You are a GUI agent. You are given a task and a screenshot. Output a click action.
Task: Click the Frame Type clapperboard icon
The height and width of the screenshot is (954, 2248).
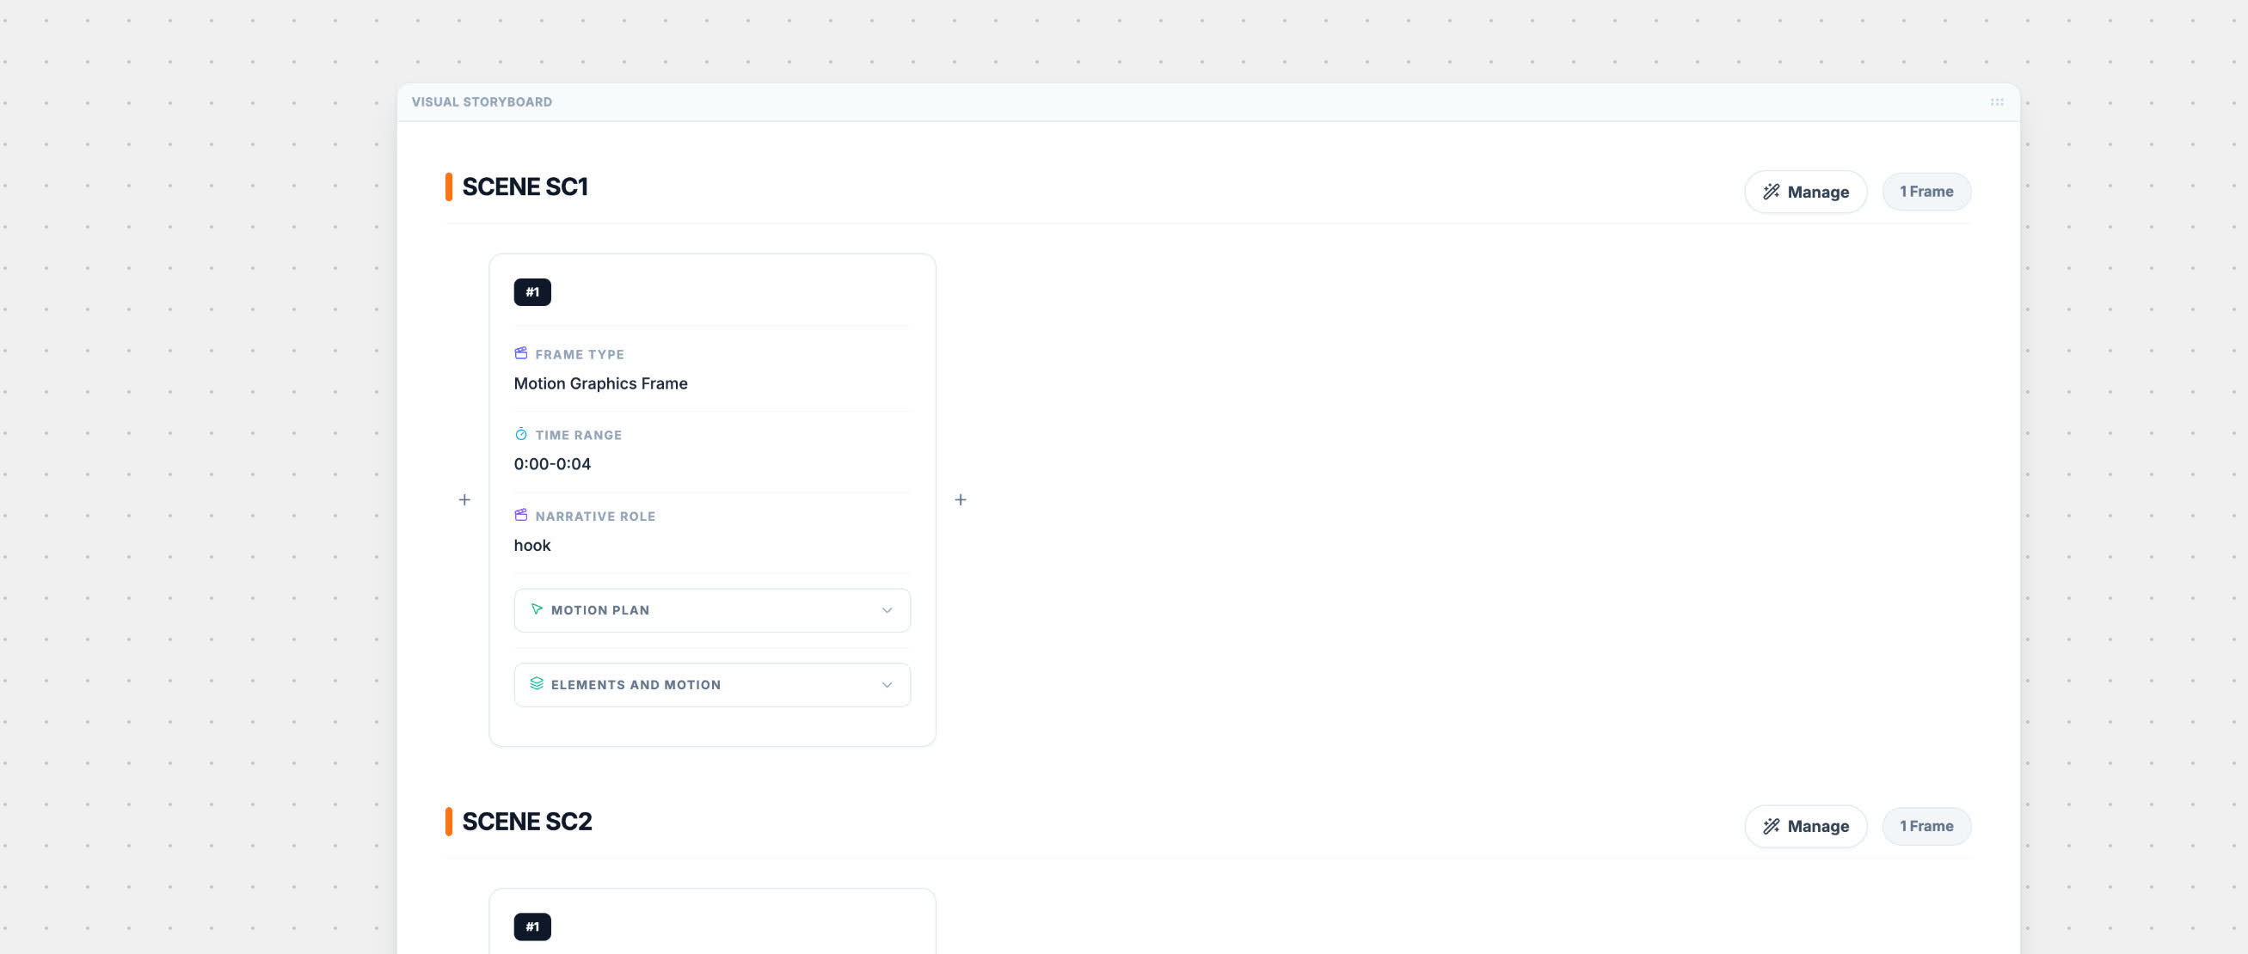[x=521, y=353]
